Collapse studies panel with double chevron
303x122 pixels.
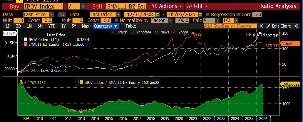[x=261, y=26]
